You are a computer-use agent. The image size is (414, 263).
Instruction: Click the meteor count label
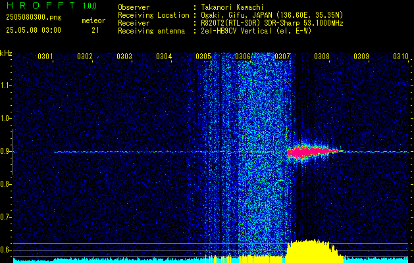[x=93, y=20]
